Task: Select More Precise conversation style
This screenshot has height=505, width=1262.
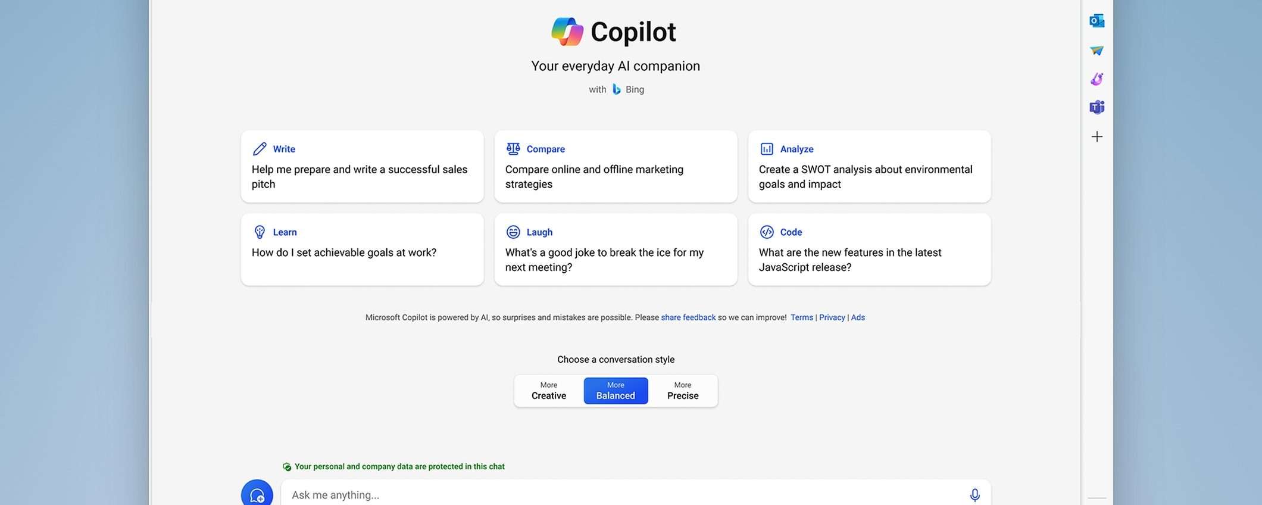Action: pos(683,391)
